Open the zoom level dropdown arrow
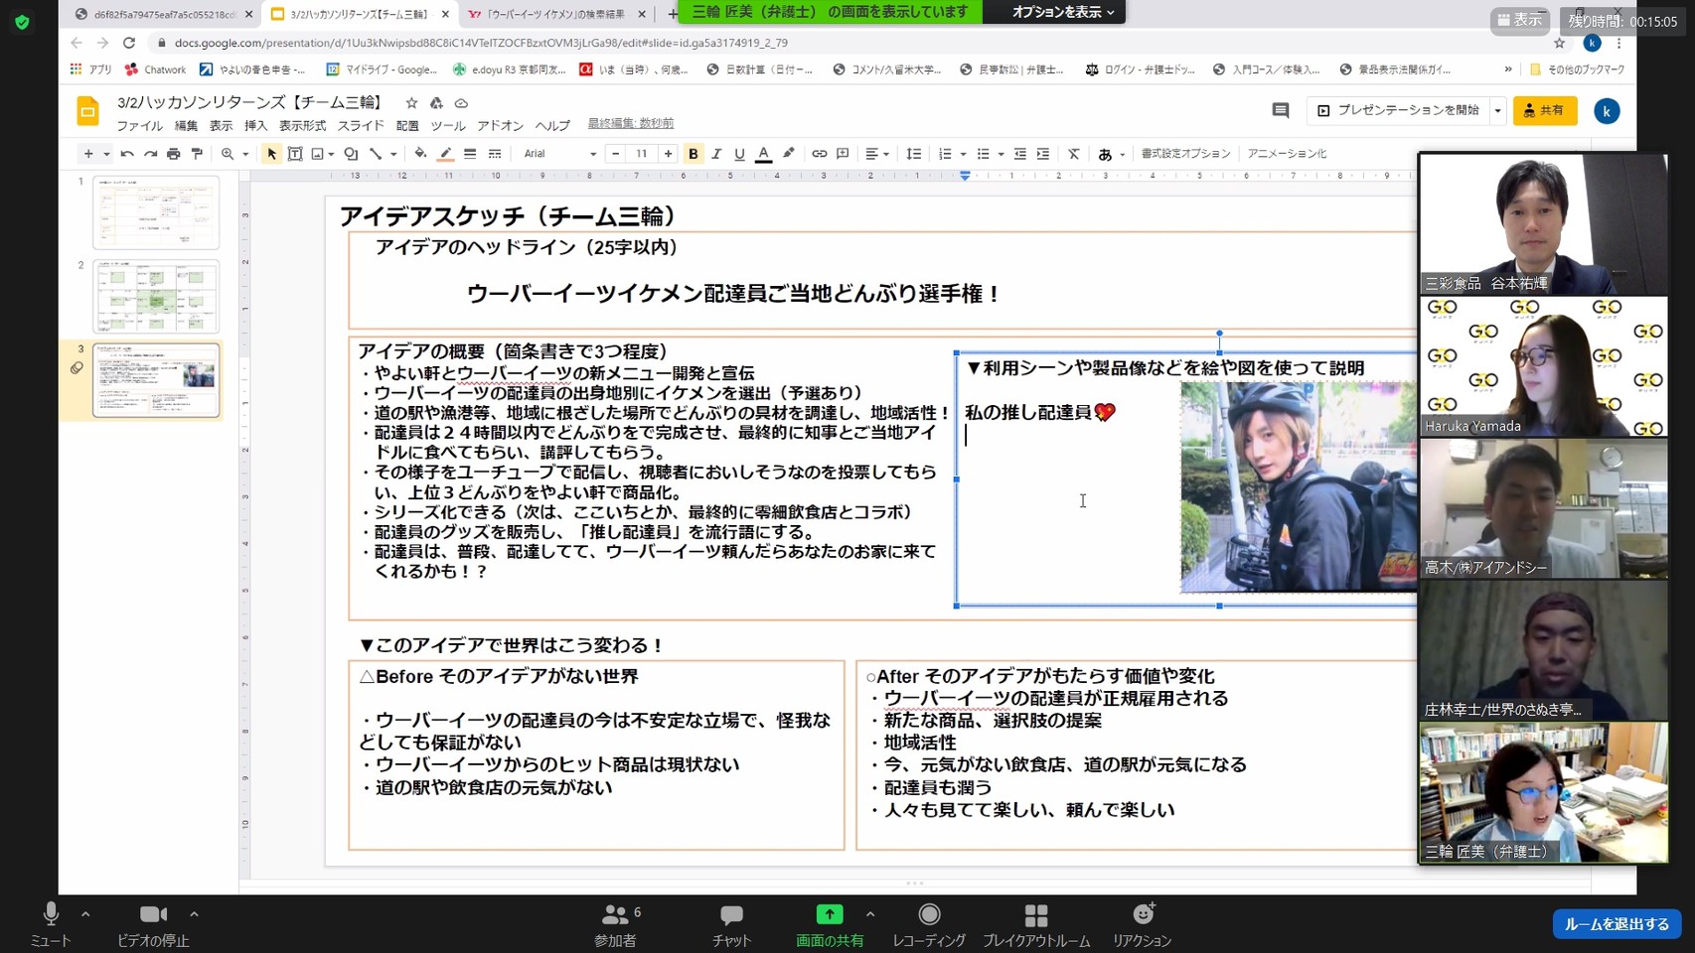The height and width of the screenshot is (953, 1695). pyautogui.click(x=245, y=154)
